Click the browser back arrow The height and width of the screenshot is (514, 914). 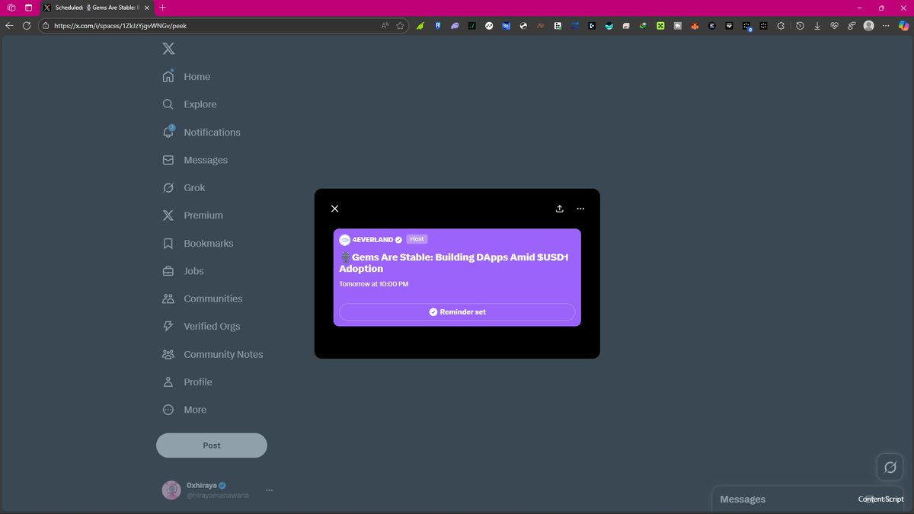pos(9,25)
